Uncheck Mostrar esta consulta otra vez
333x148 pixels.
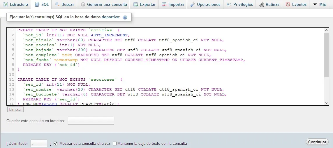(x=56, y=144)
